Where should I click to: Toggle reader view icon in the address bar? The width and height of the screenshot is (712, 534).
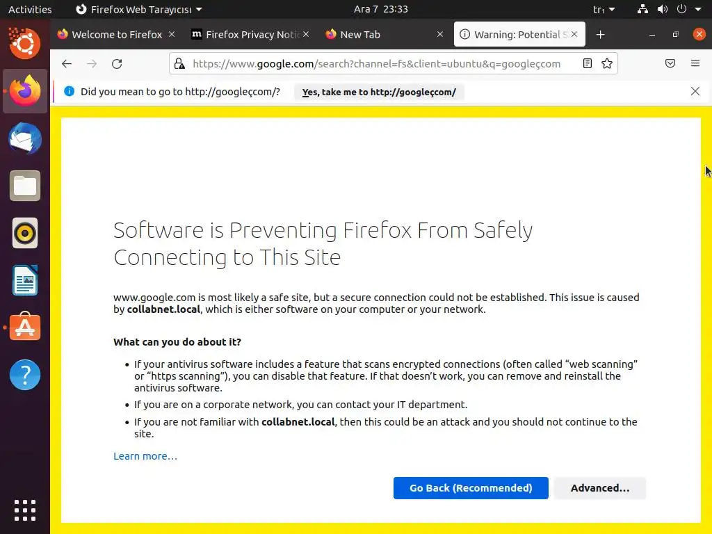click(588, 64)
